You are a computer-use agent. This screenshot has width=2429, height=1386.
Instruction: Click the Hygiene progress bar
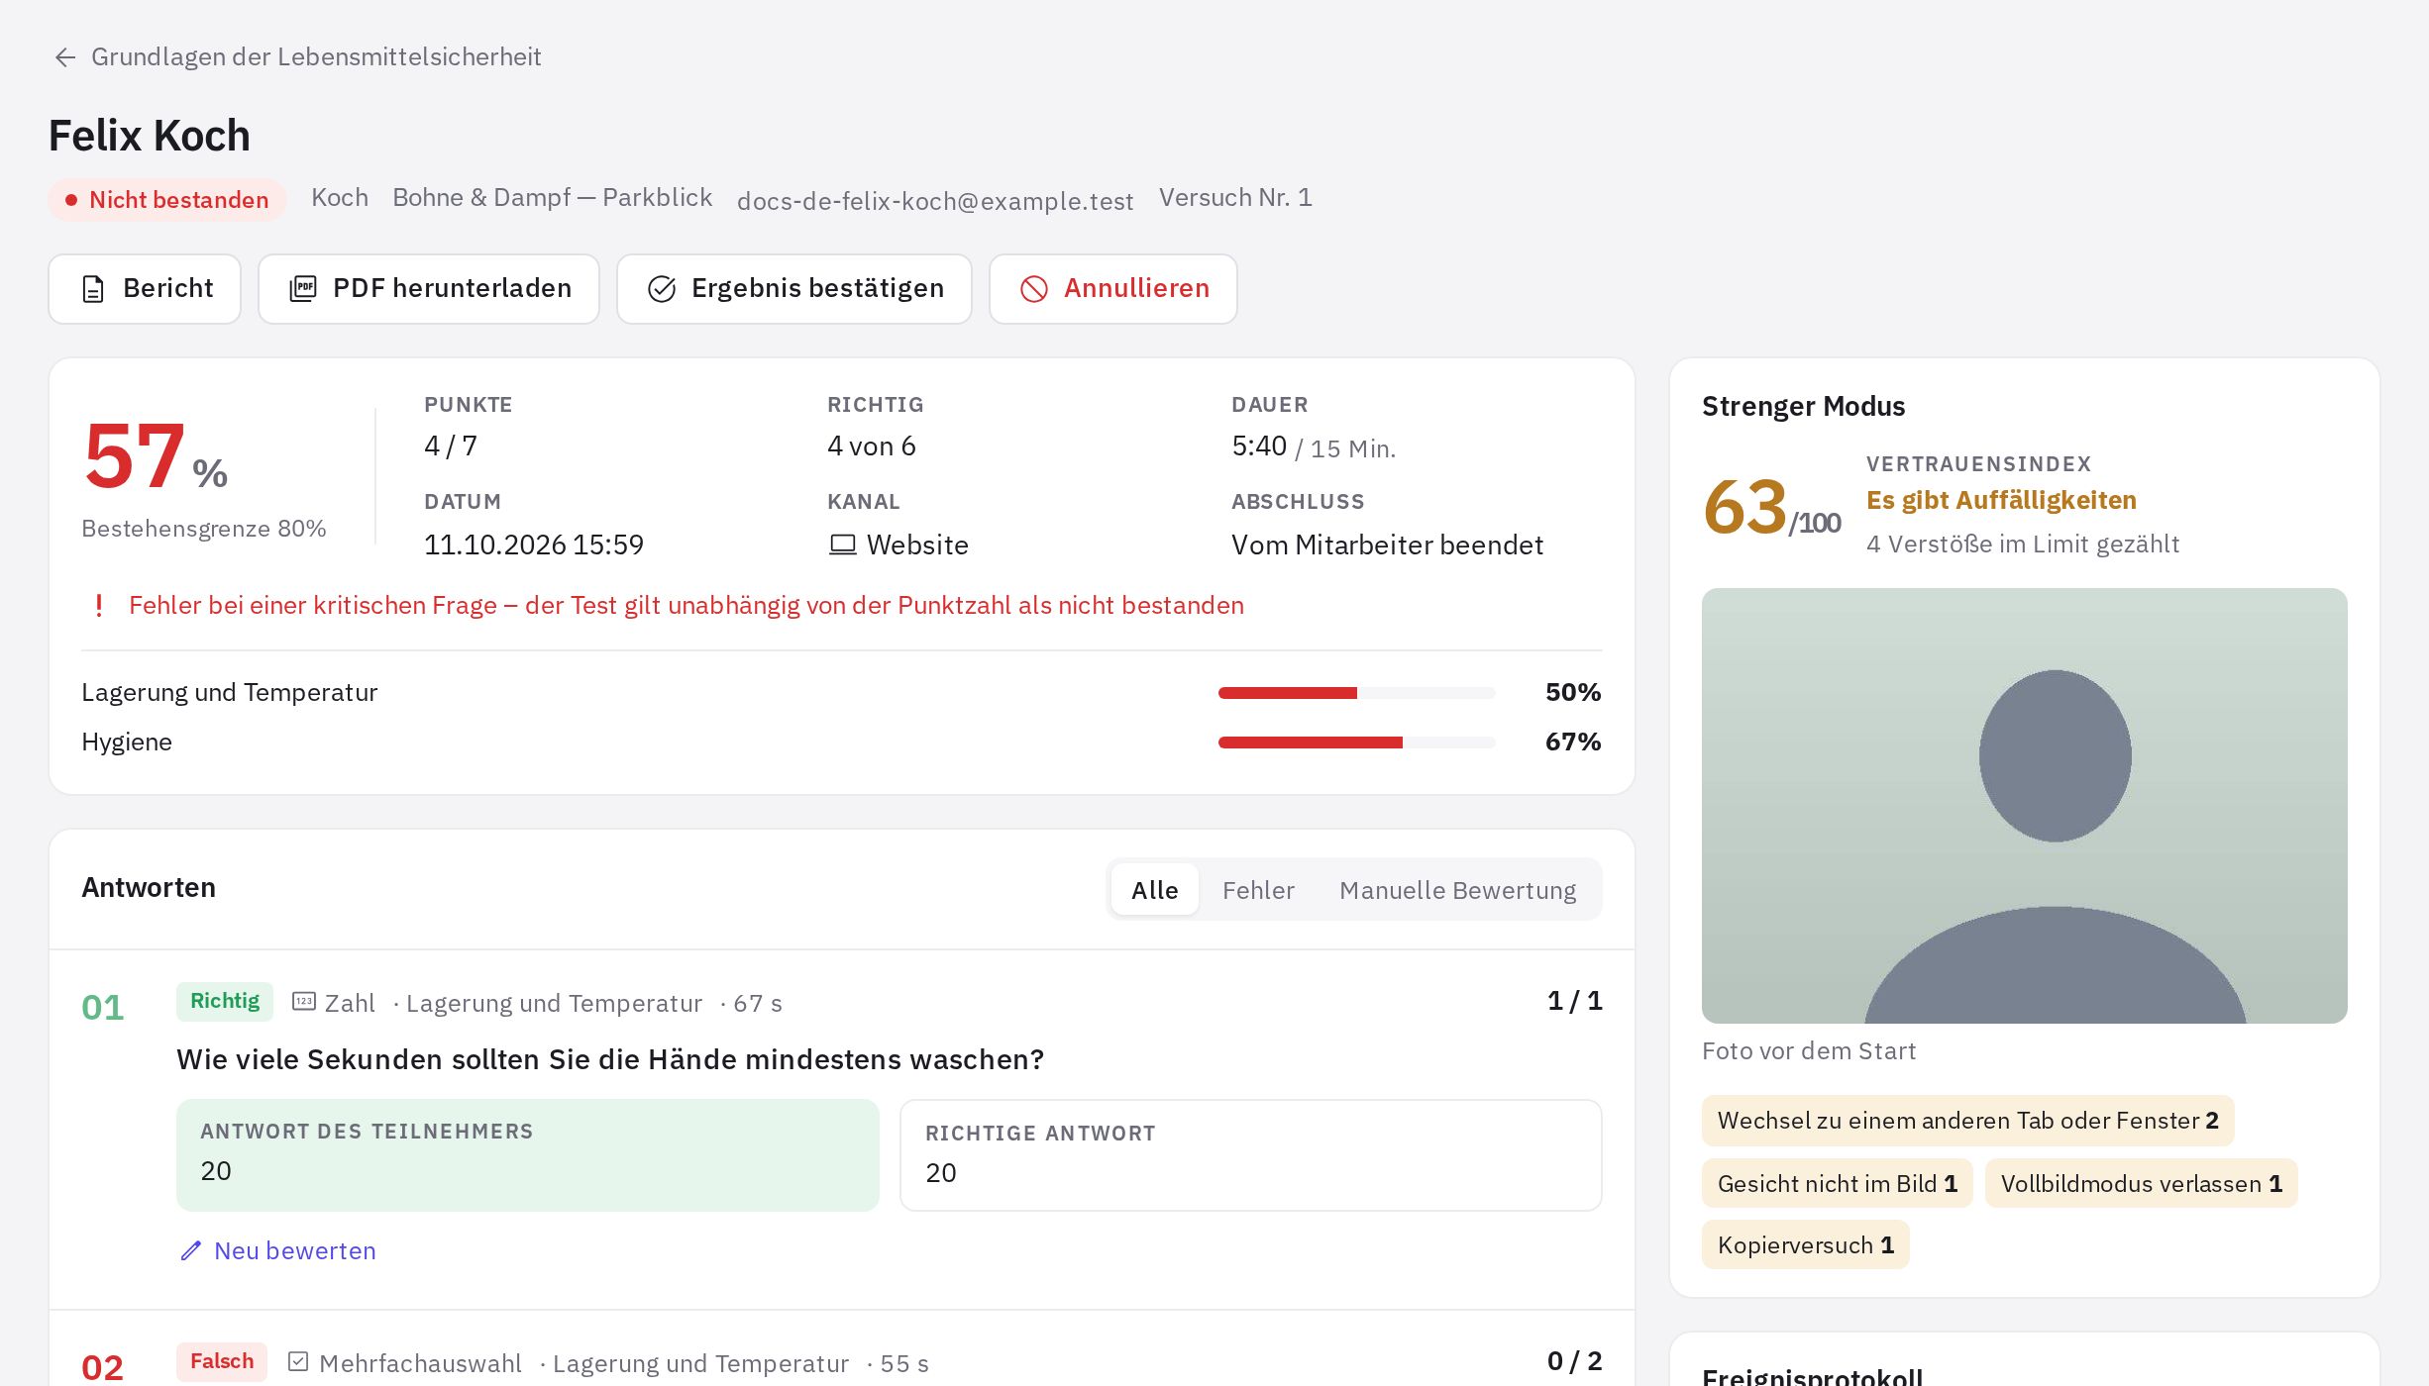(1357, 742)
